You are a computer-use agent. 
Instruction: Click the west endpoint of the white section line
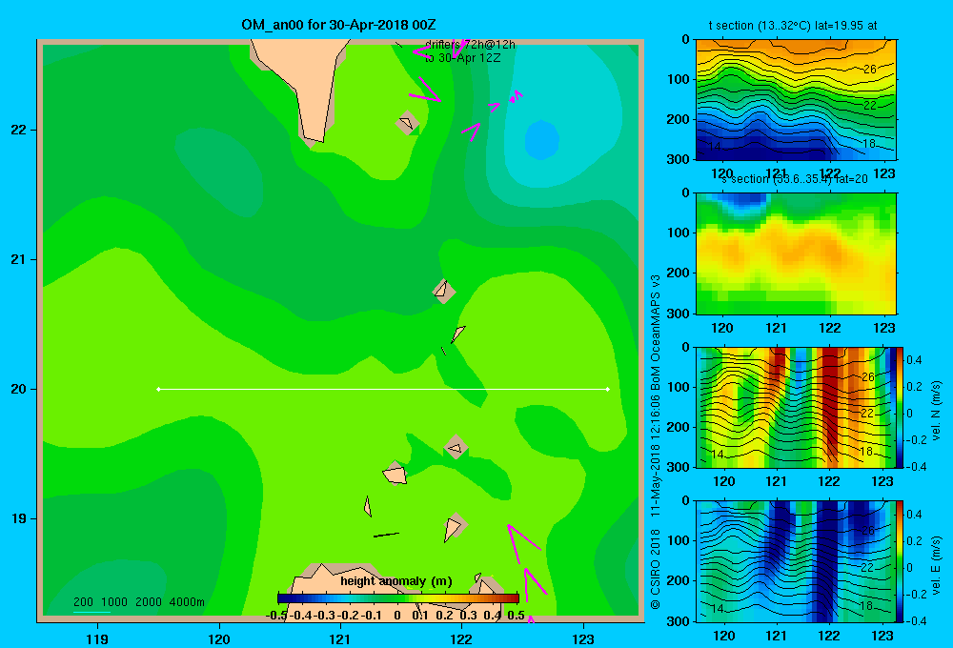[158, 389]
